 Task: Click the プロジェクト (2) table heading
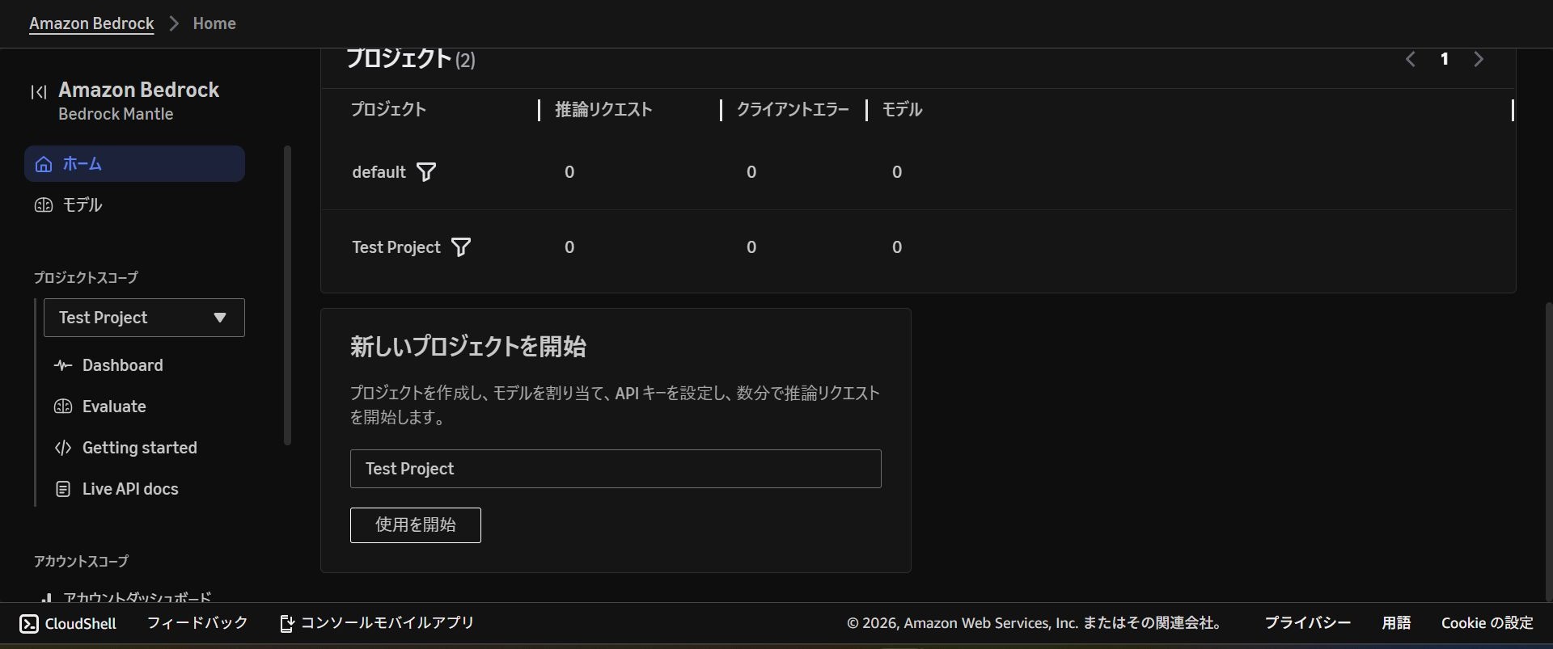tap(411, 59)
